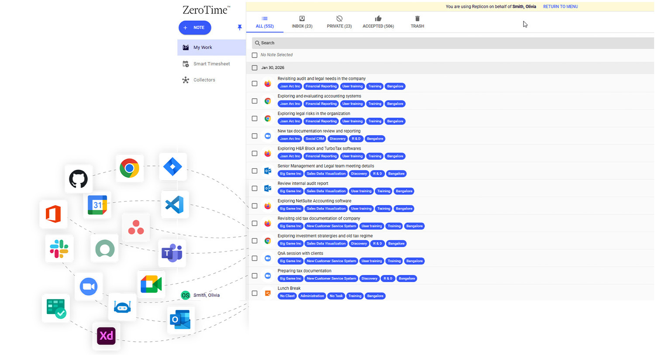Viewport: 655px width, 355px height.
Task: Check the Exploring and evaluating accounting systems note
Action: coord(255,101)
